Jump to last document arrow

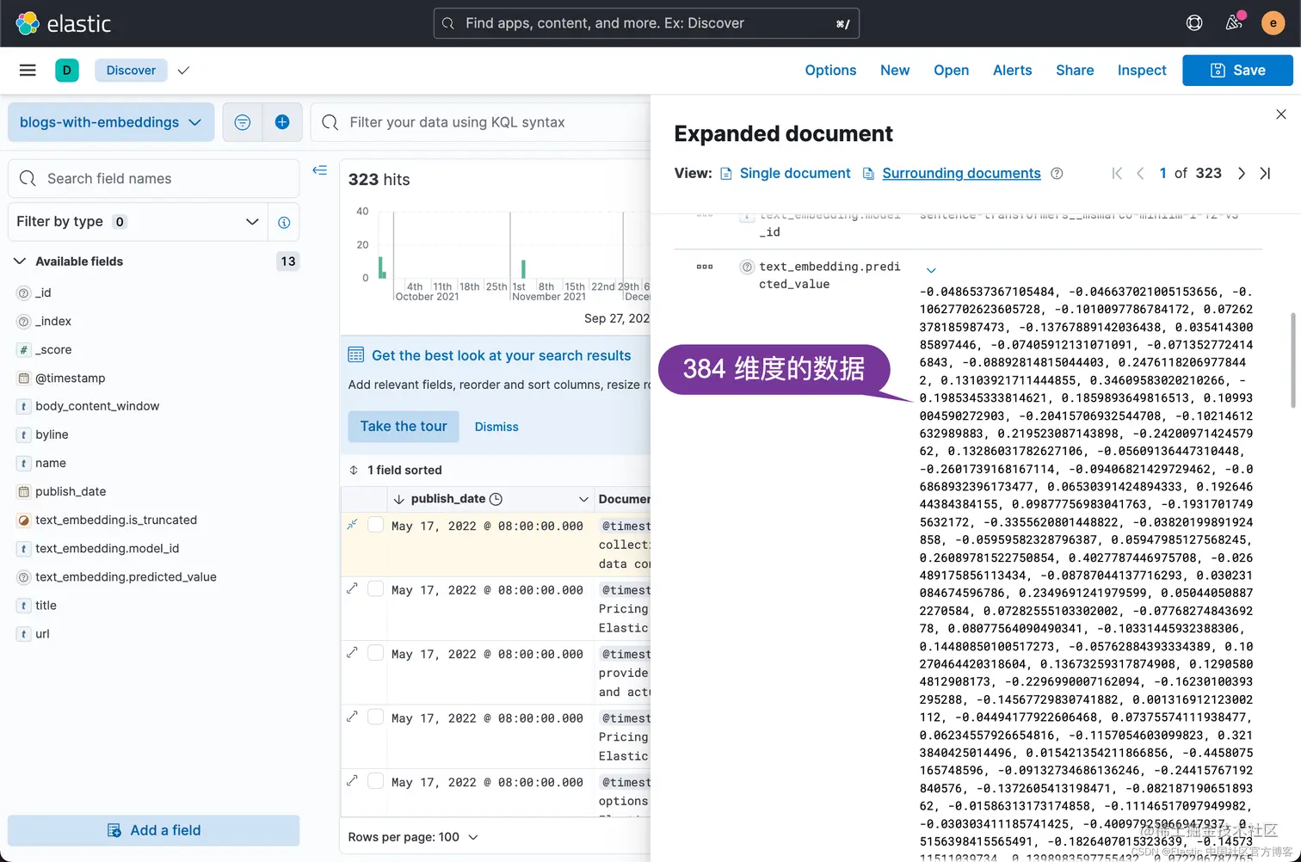coord(1265,174)
